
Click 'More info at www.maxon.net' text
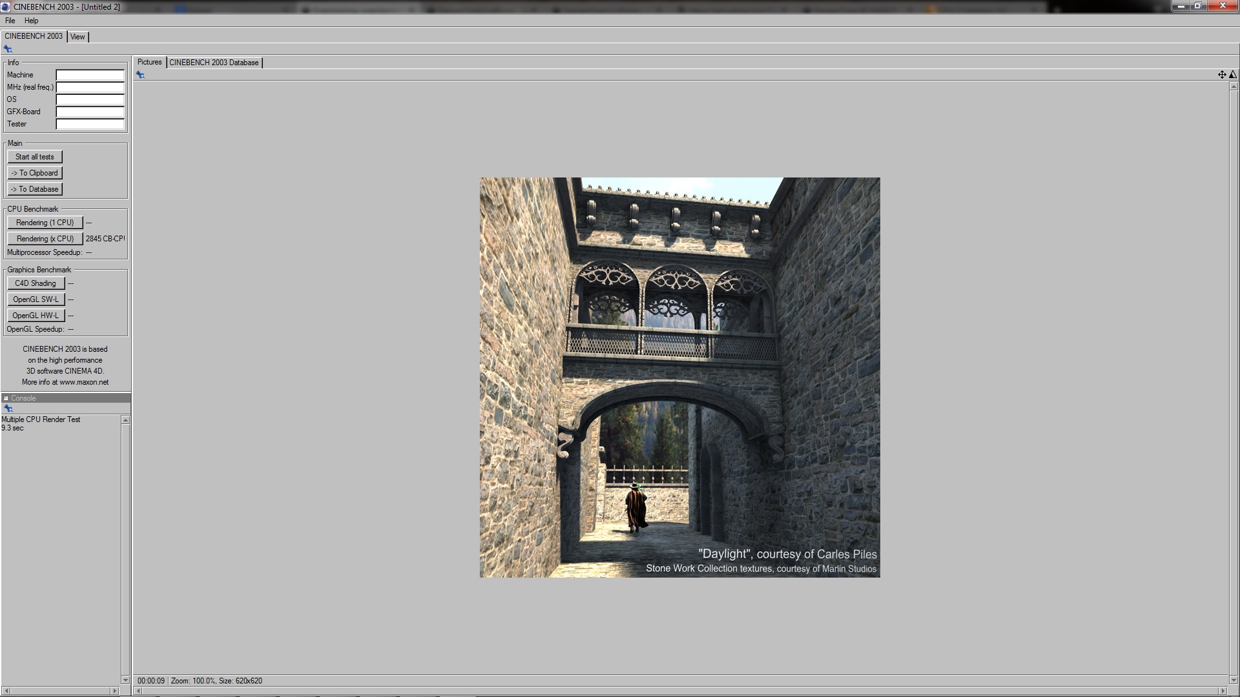65,382
